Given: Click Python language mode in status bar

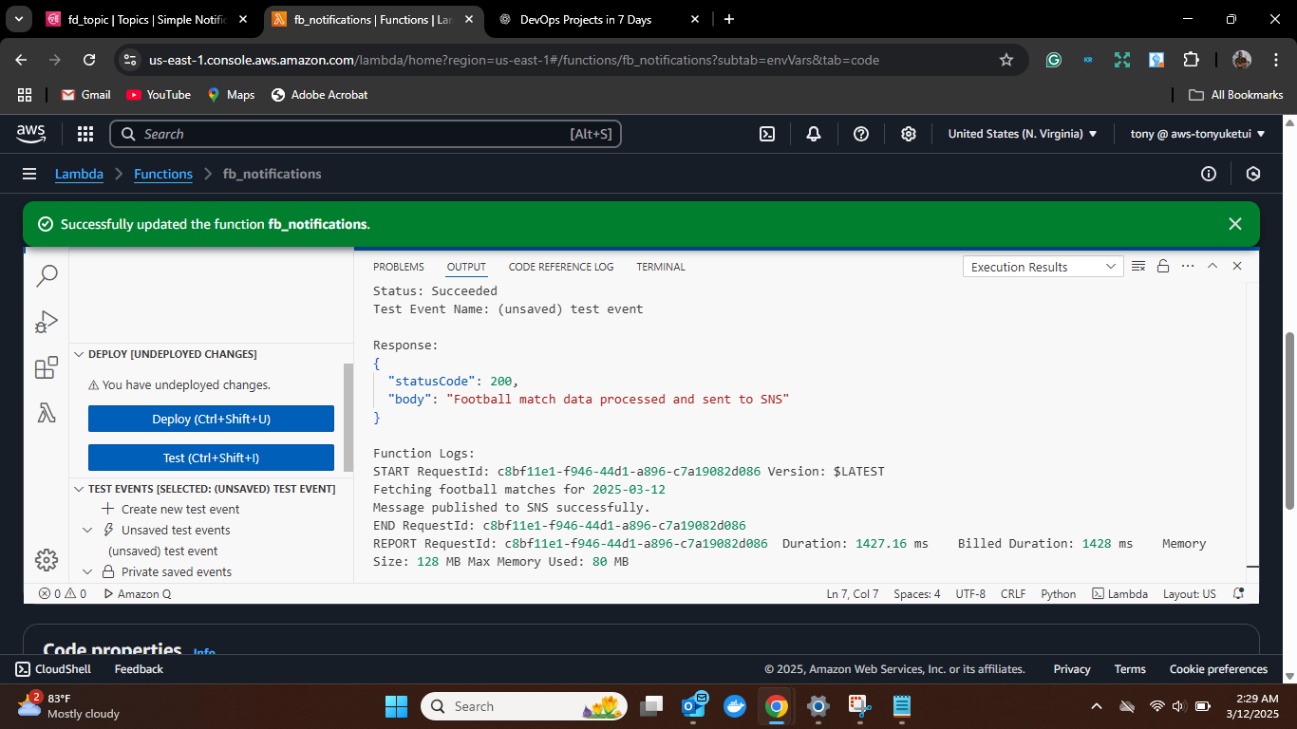Looking at the screenshot, I should click(x=1059, y=593).
